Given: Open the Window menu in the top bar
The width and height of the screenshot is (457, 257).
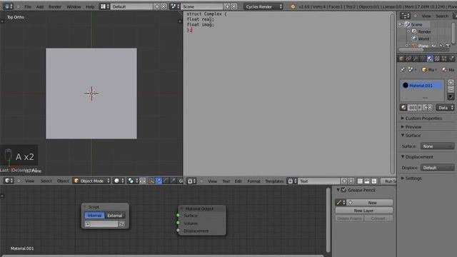Looking at the screenshot, I should tap(74, 6).
